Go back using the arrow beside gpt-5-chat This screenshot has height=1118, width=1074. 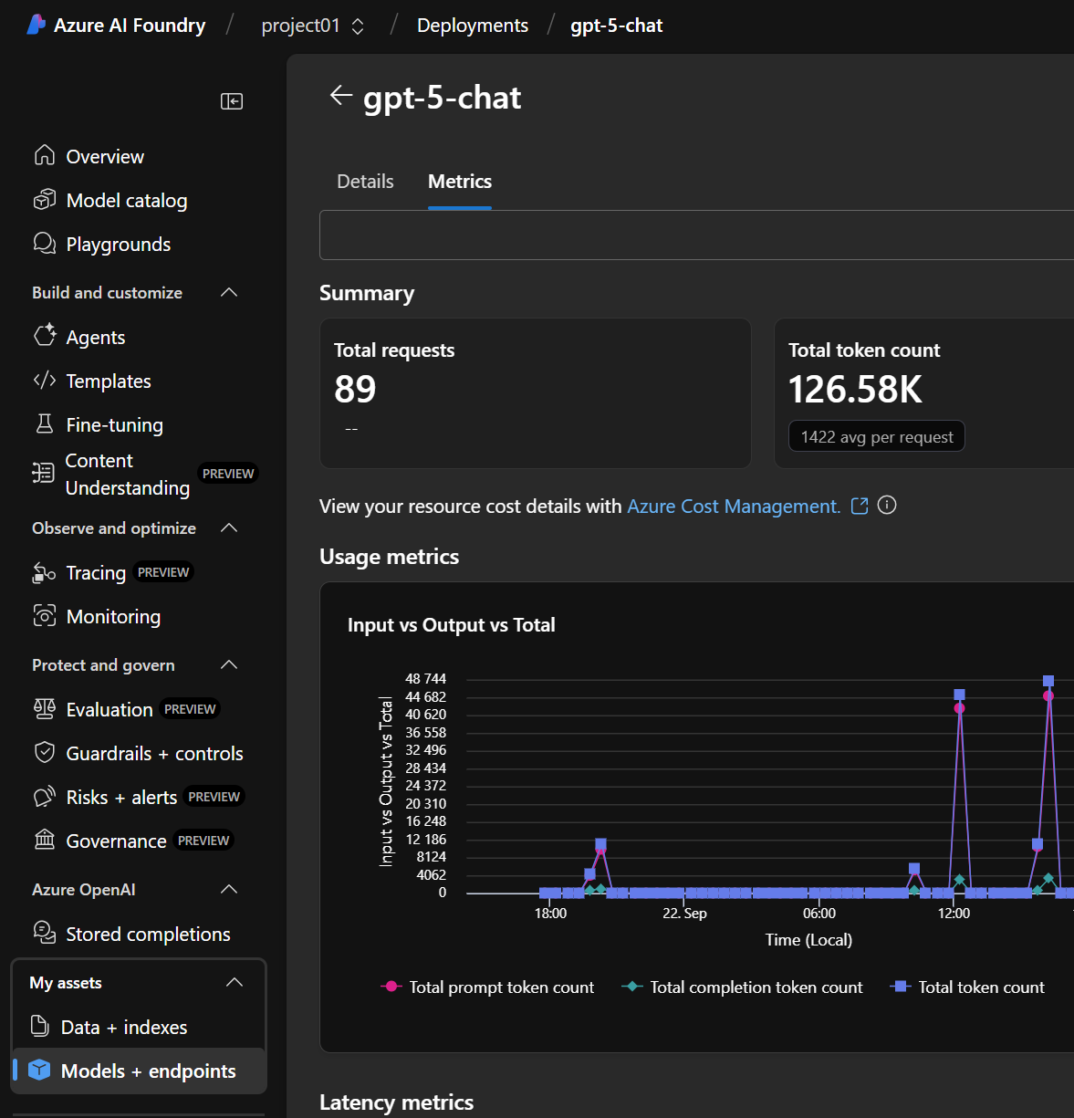341,96
